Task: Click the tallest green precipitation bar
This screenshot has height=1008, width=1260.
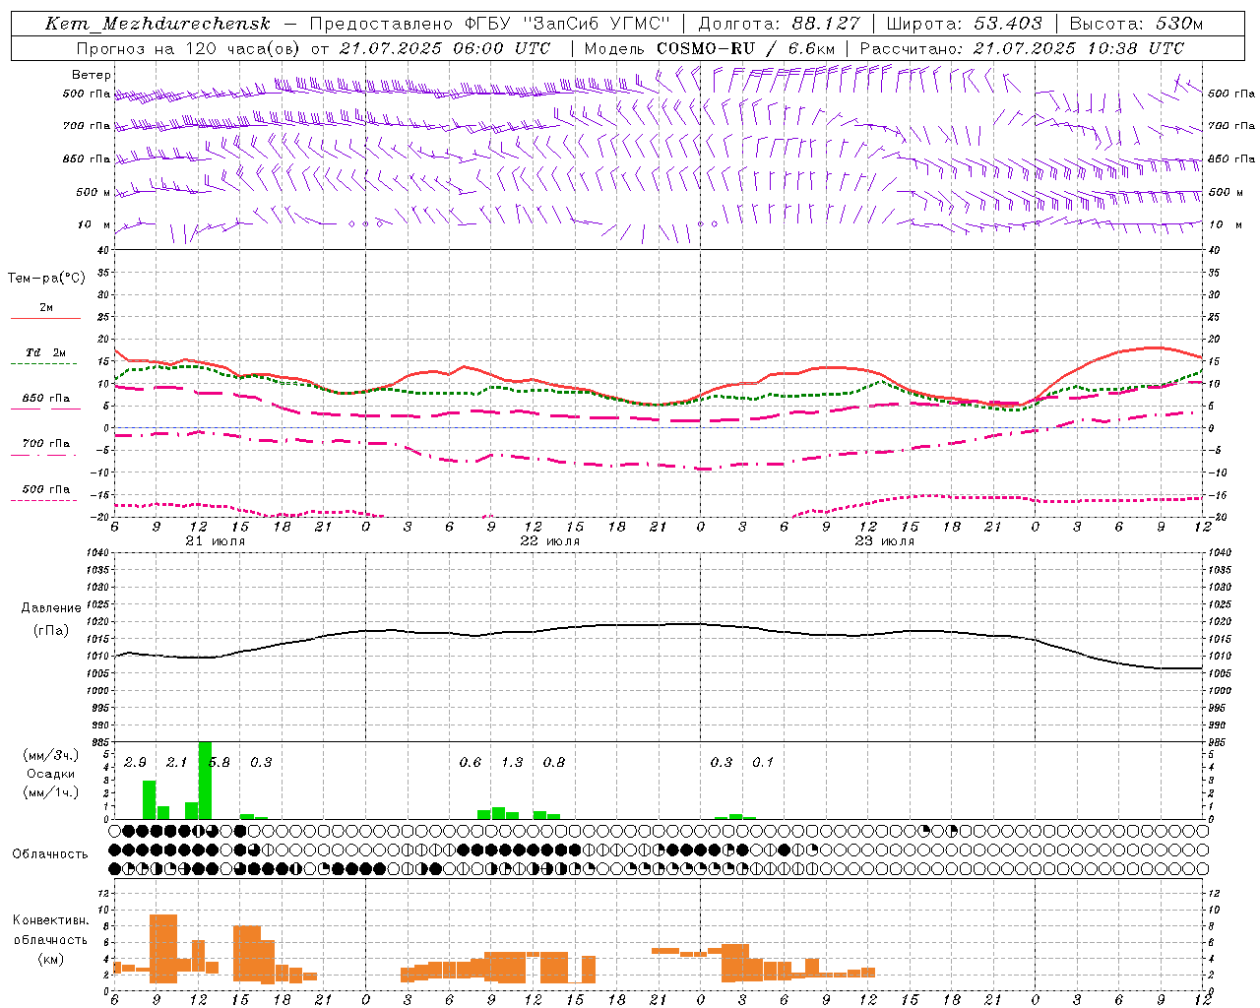Action: (205, 780)
